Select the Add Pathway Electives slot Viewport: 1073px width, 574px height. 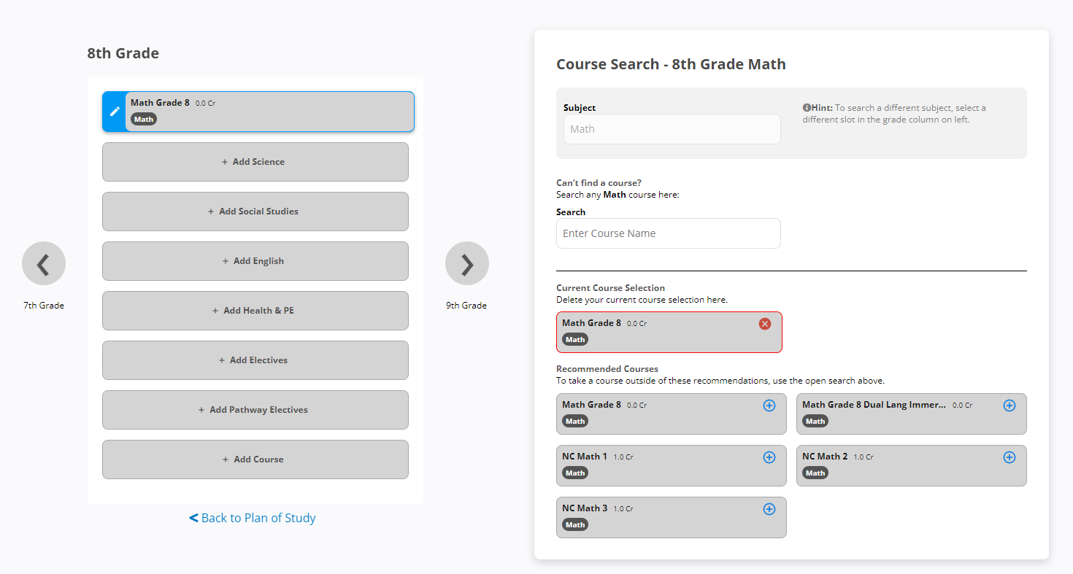[x=255, y=410]
